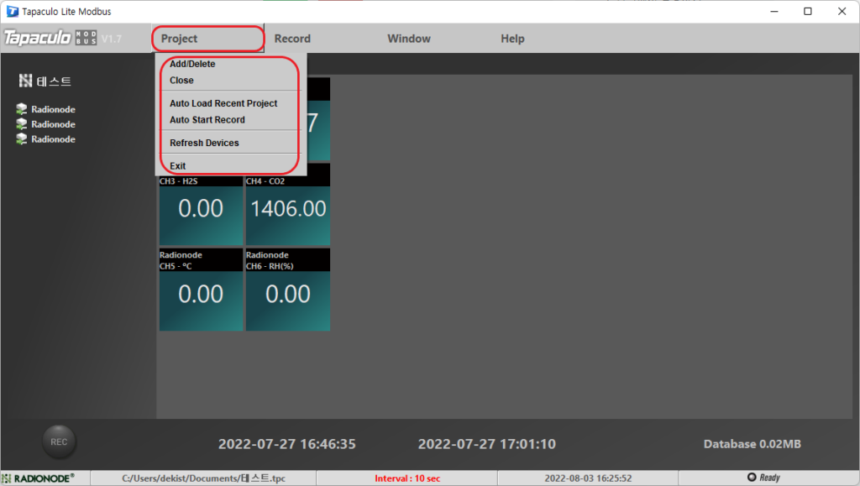Click the V1.7 version label
This screenshot has height=486, width=860.
(x=112, y=39)
